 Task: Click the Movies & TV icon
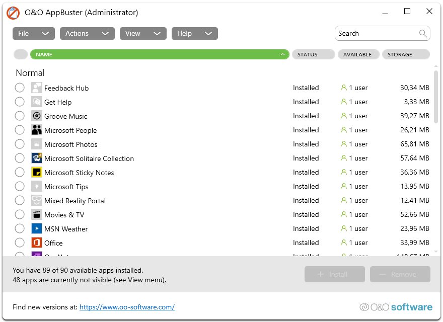coord(36,214)
